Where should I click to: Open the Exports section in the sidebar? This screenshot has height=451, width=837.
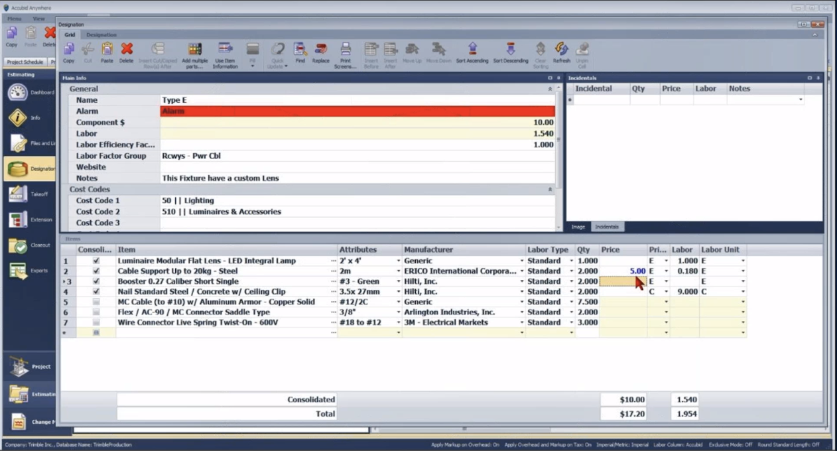click(18, 270)
